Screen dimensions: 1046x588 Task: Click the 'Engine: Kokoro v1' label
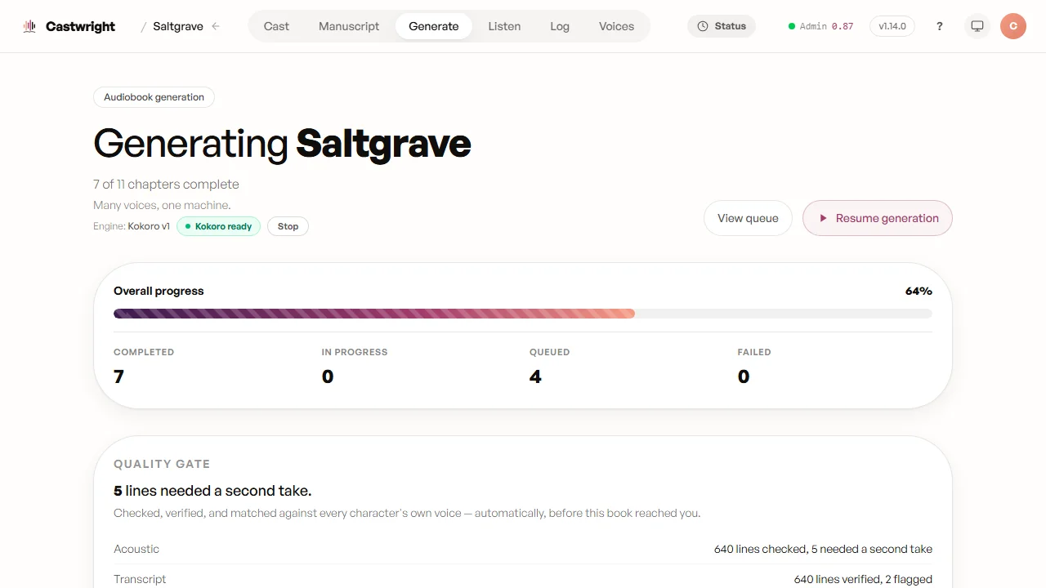tap(132, 226)
